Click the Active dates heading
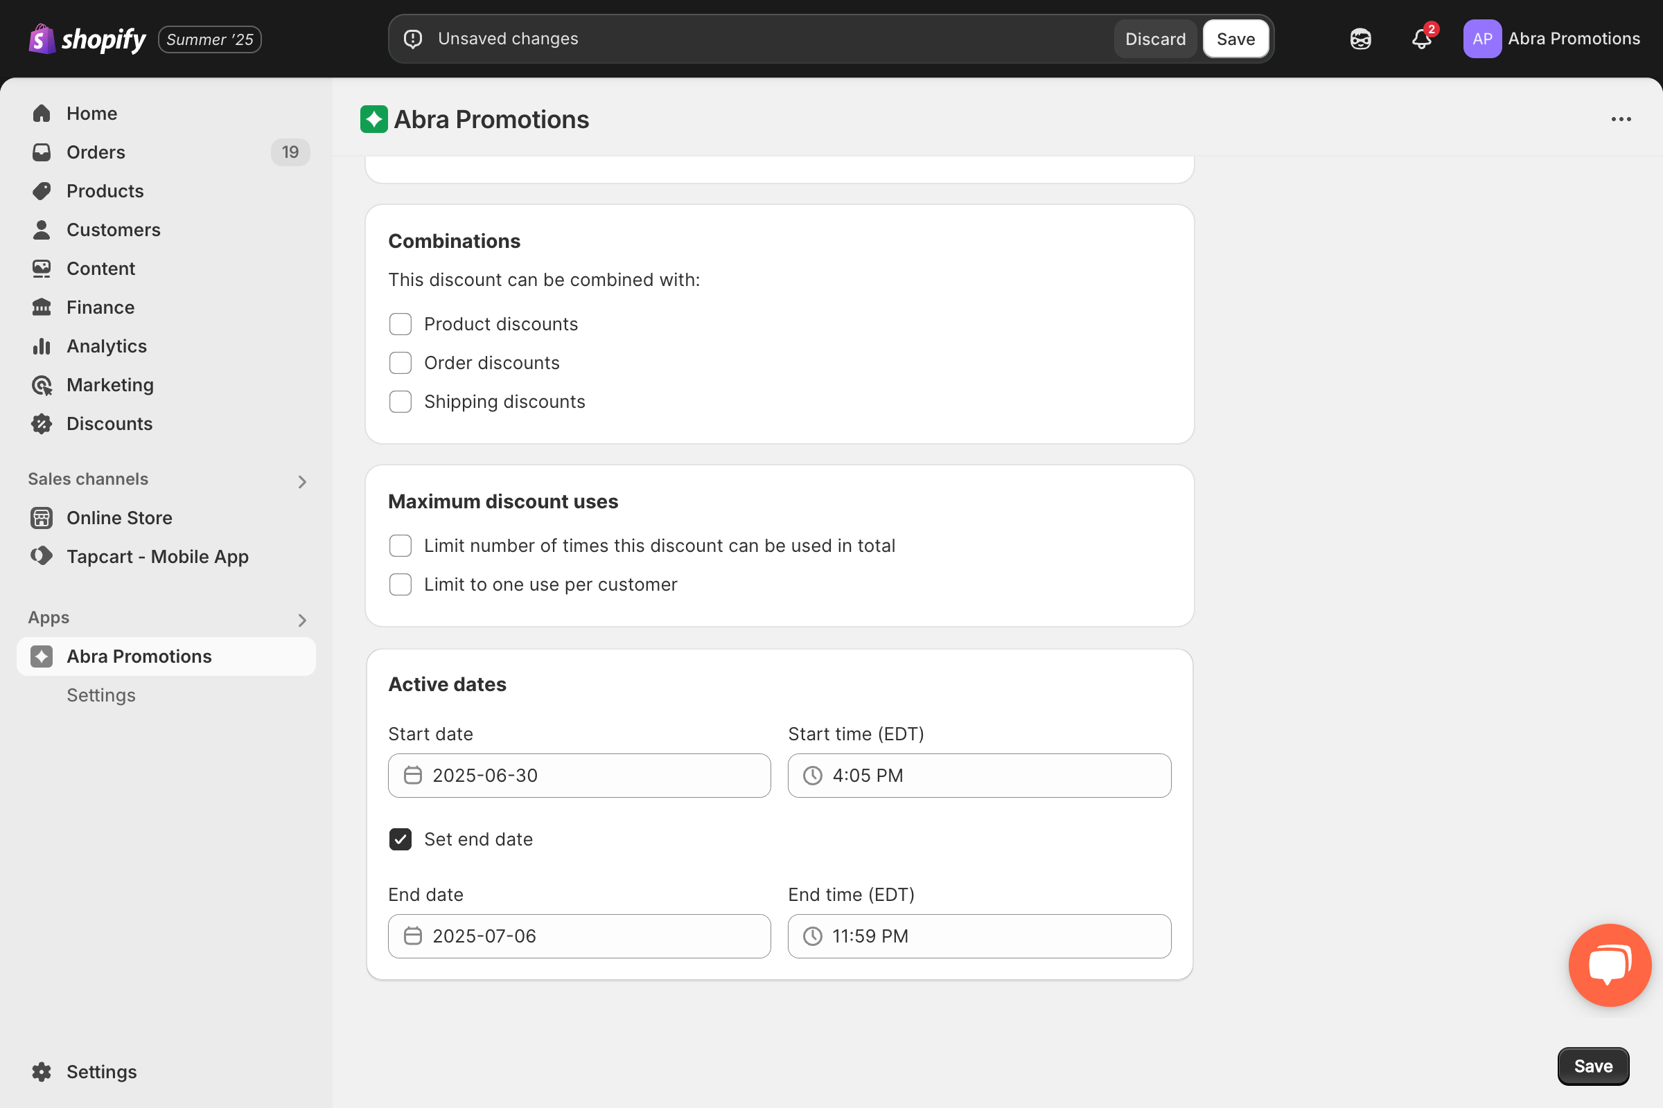The image size is (1663, 1108). point(447,684)
